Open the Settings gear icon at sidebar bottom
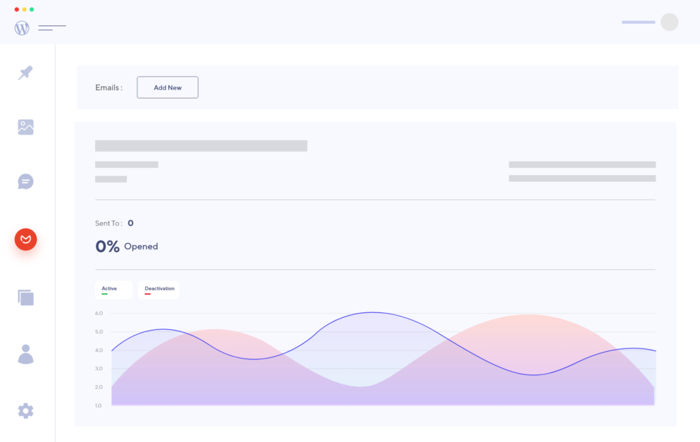The height and width of the screenshot is (442, 700). [25, 411]
